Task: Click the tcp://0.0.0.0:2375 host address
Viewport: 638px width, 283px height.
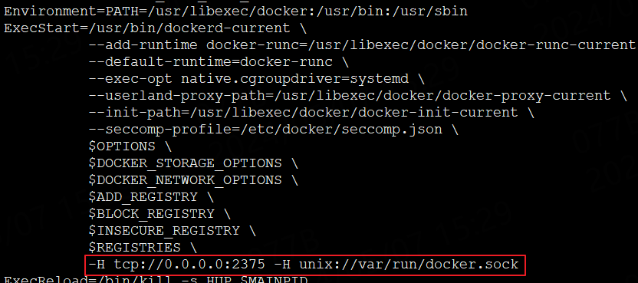Action: pos(189,265)
